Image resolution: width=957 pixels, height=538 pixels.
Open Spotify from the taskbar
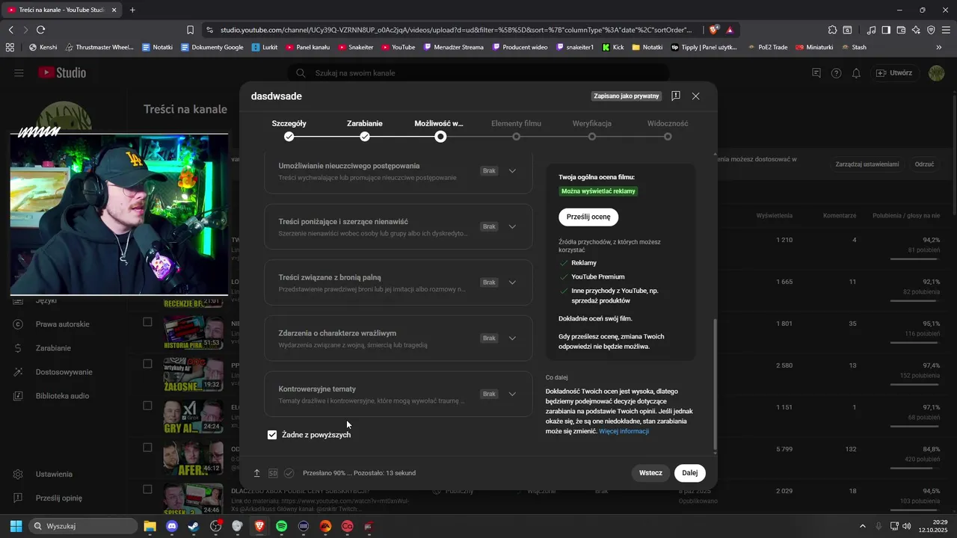click(281, 526)
